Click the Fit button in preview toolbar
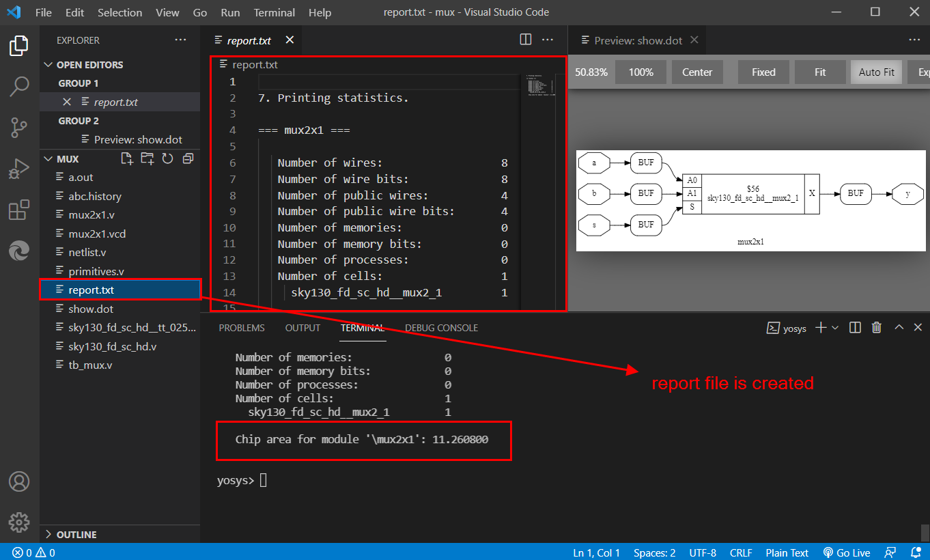Screen dimensions: 930x560 tap(820, 72)
